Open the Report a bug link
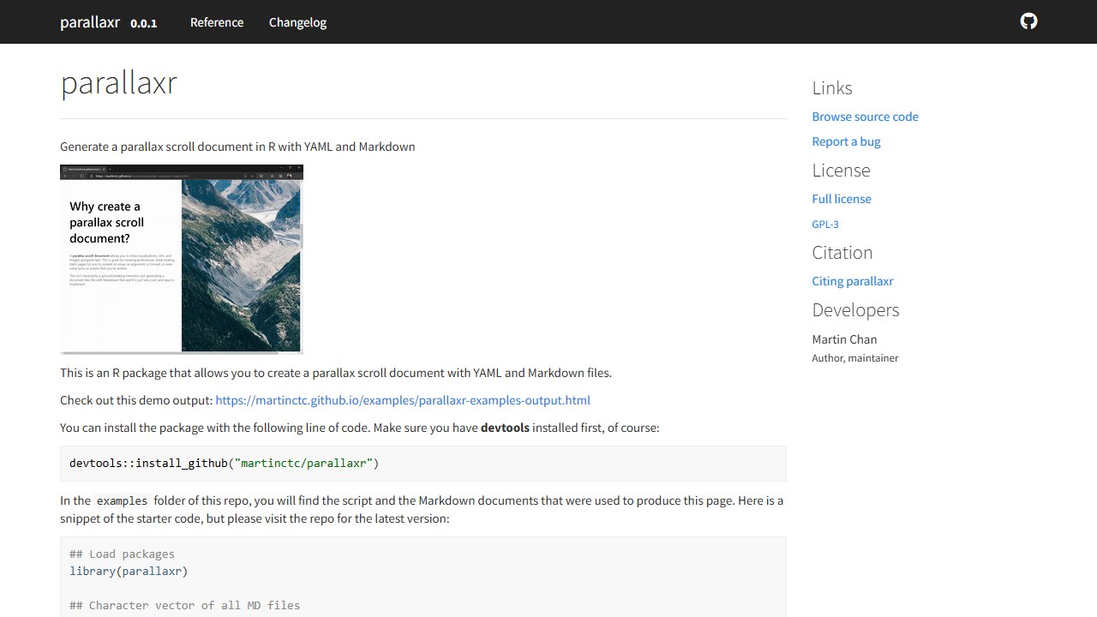Viewport: 1097px width, 617px height. coord(846,141)
